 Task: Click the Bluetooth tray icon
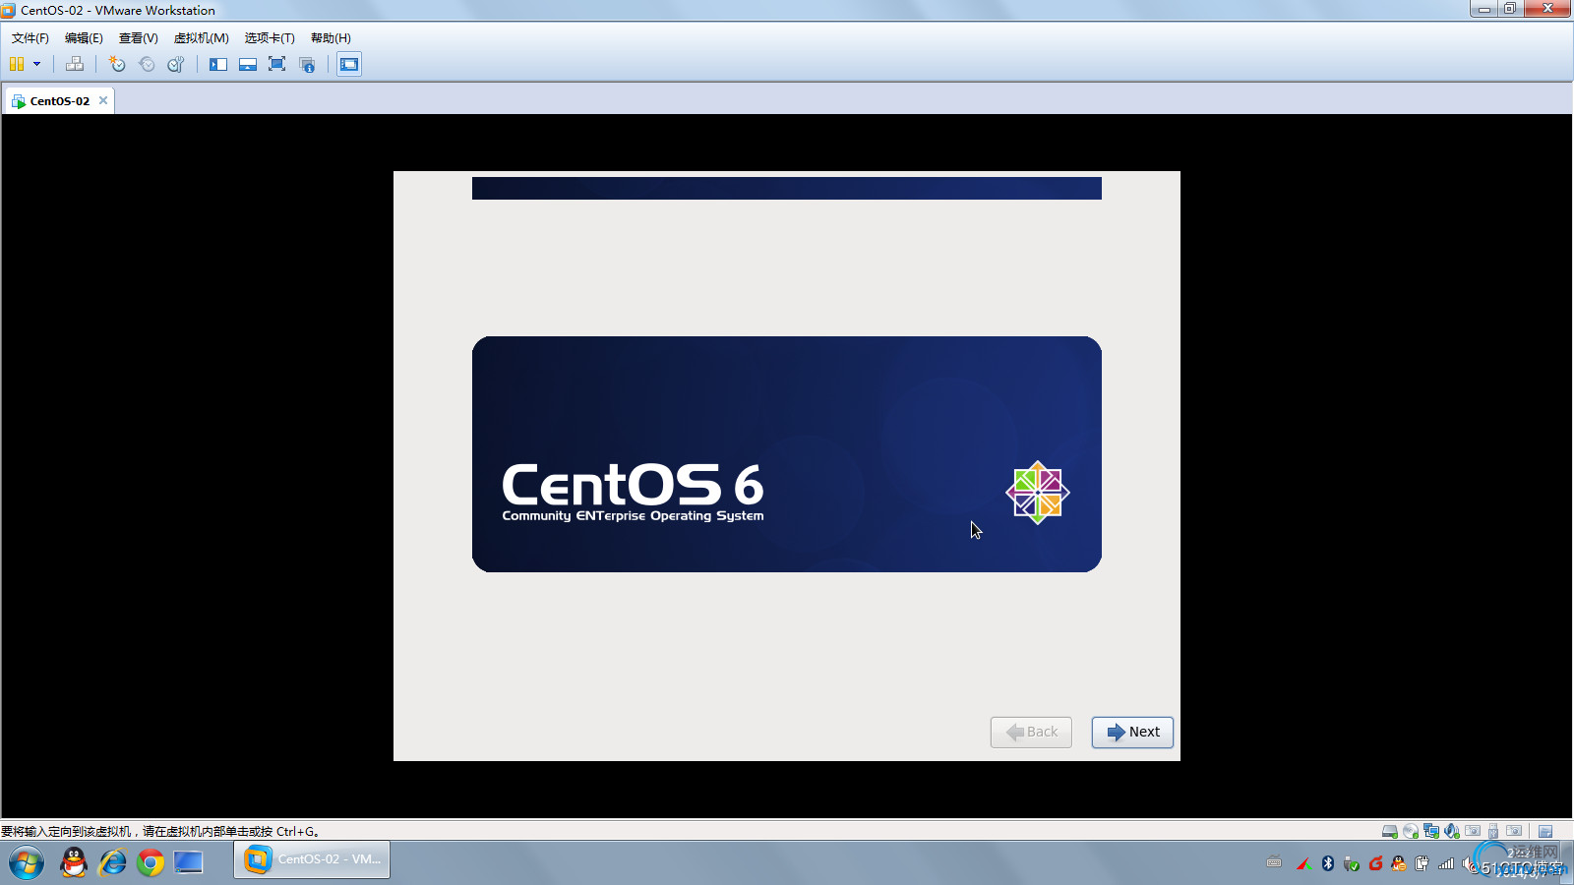tap(1328, 863)
